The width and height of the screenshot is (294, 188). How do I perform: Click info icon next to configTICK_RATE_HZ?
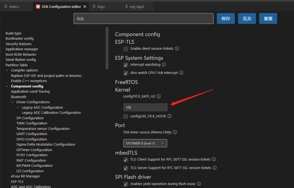pos(159,96)
